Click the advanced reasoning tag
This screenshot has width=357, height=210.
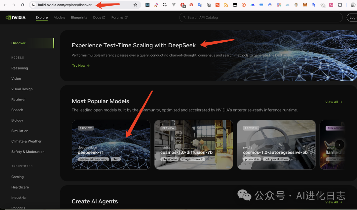[x=93, y=159]
